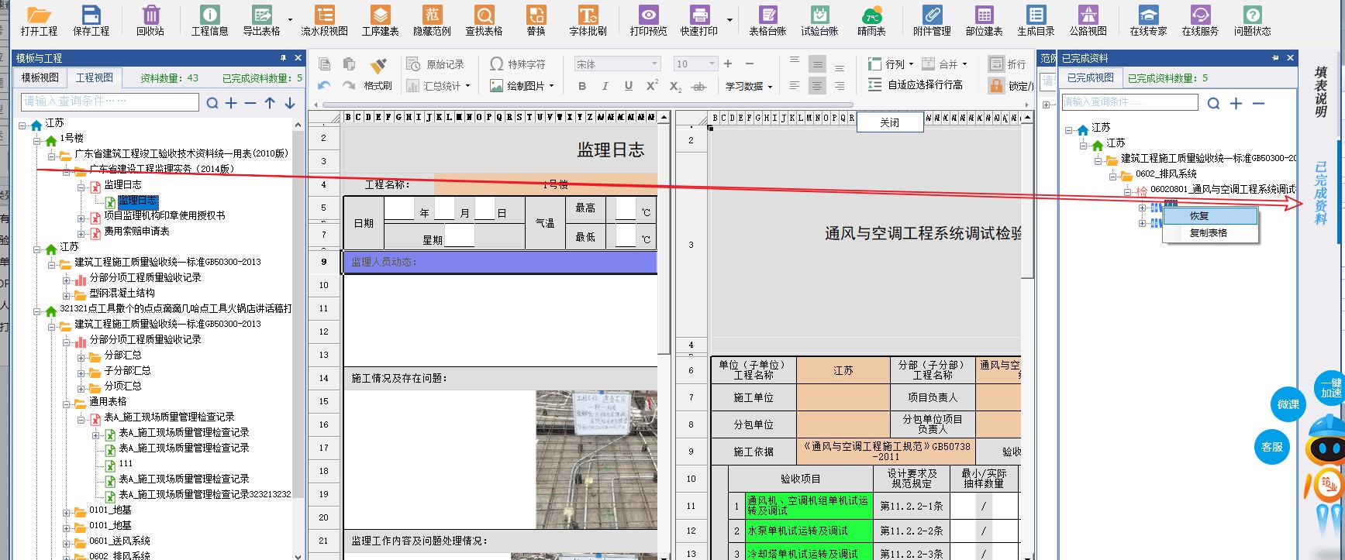Choose 复制表格 in the context menu
1345x560 pixels.
(x=1211, y=233)
